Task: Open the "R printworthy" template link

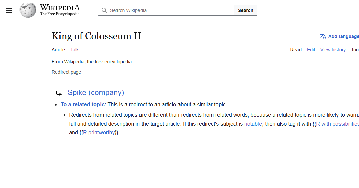Action: coord(99,132)
